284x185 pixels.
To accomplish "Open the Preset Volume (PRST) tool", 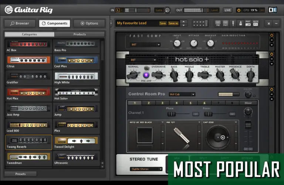I will pos(248,23).
